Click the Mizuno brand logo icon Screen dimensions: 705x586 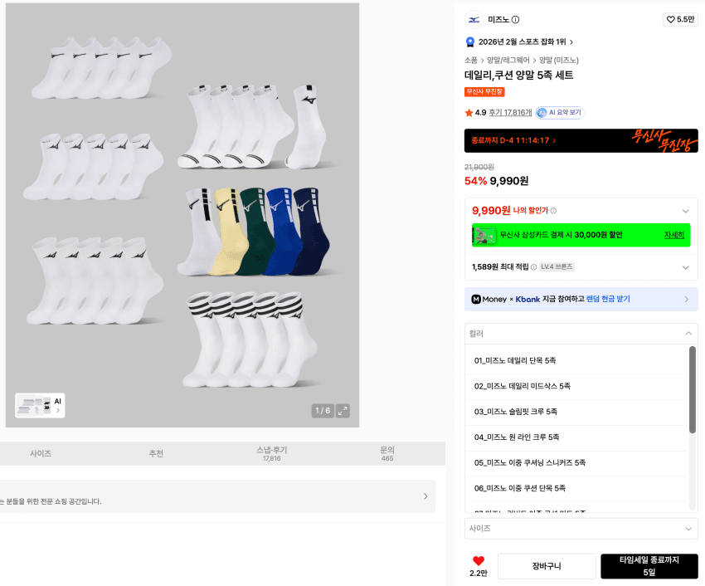click(474, 19)
